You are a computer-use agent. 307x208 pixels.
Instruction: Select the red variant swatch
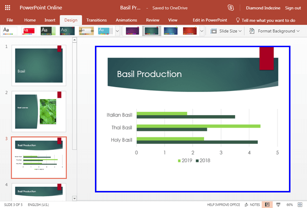(189, 31)
